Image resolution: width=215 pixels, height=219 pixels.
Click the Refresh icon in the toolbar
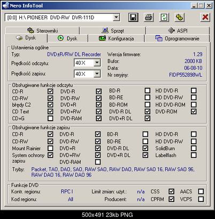(x=164, y=18)
